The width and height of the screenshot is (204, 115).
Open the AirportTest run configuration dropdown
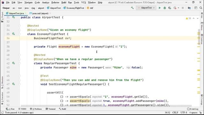(x=146, y=8)
